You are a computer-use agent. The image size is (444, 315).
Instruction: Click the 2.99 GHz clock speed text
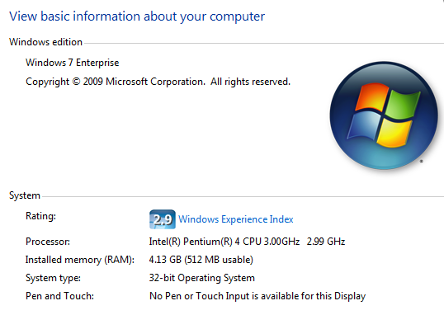point(326,242)
